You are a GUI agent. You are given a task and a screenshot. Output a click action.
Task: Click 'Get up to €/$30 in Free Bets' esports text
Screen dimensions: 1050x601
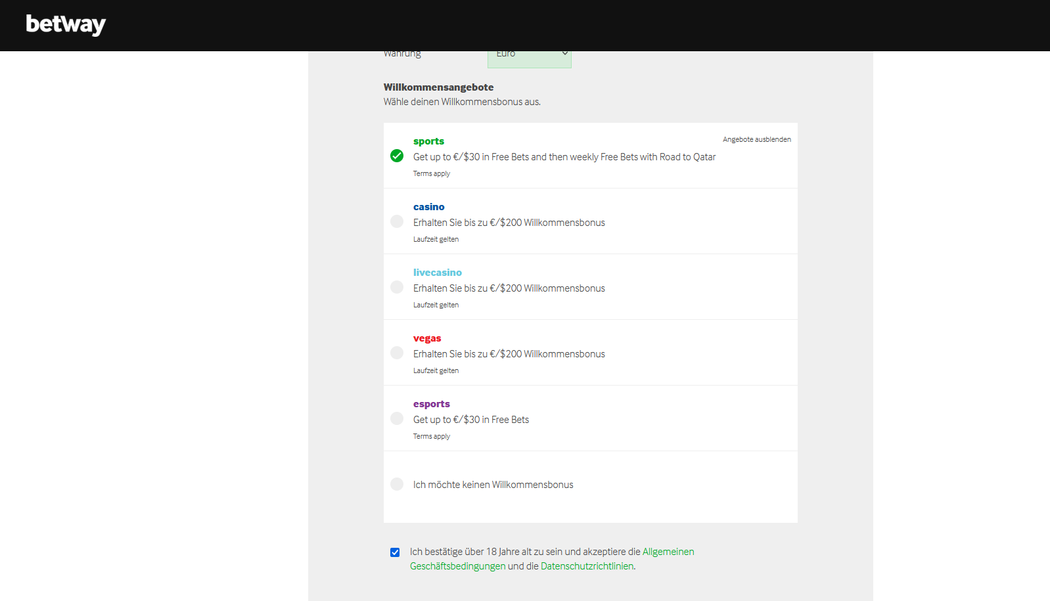coord(471,420)
